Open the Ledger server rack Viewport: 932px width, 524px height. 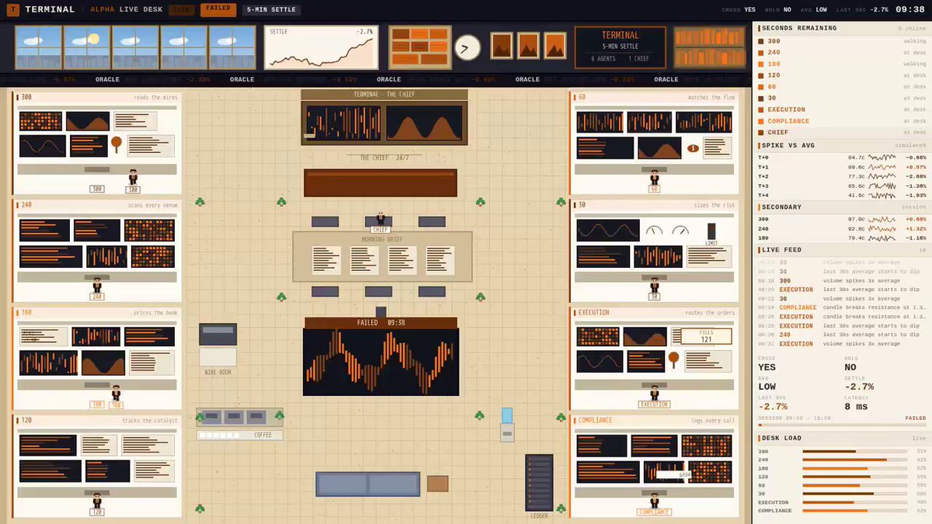(539, 482)
